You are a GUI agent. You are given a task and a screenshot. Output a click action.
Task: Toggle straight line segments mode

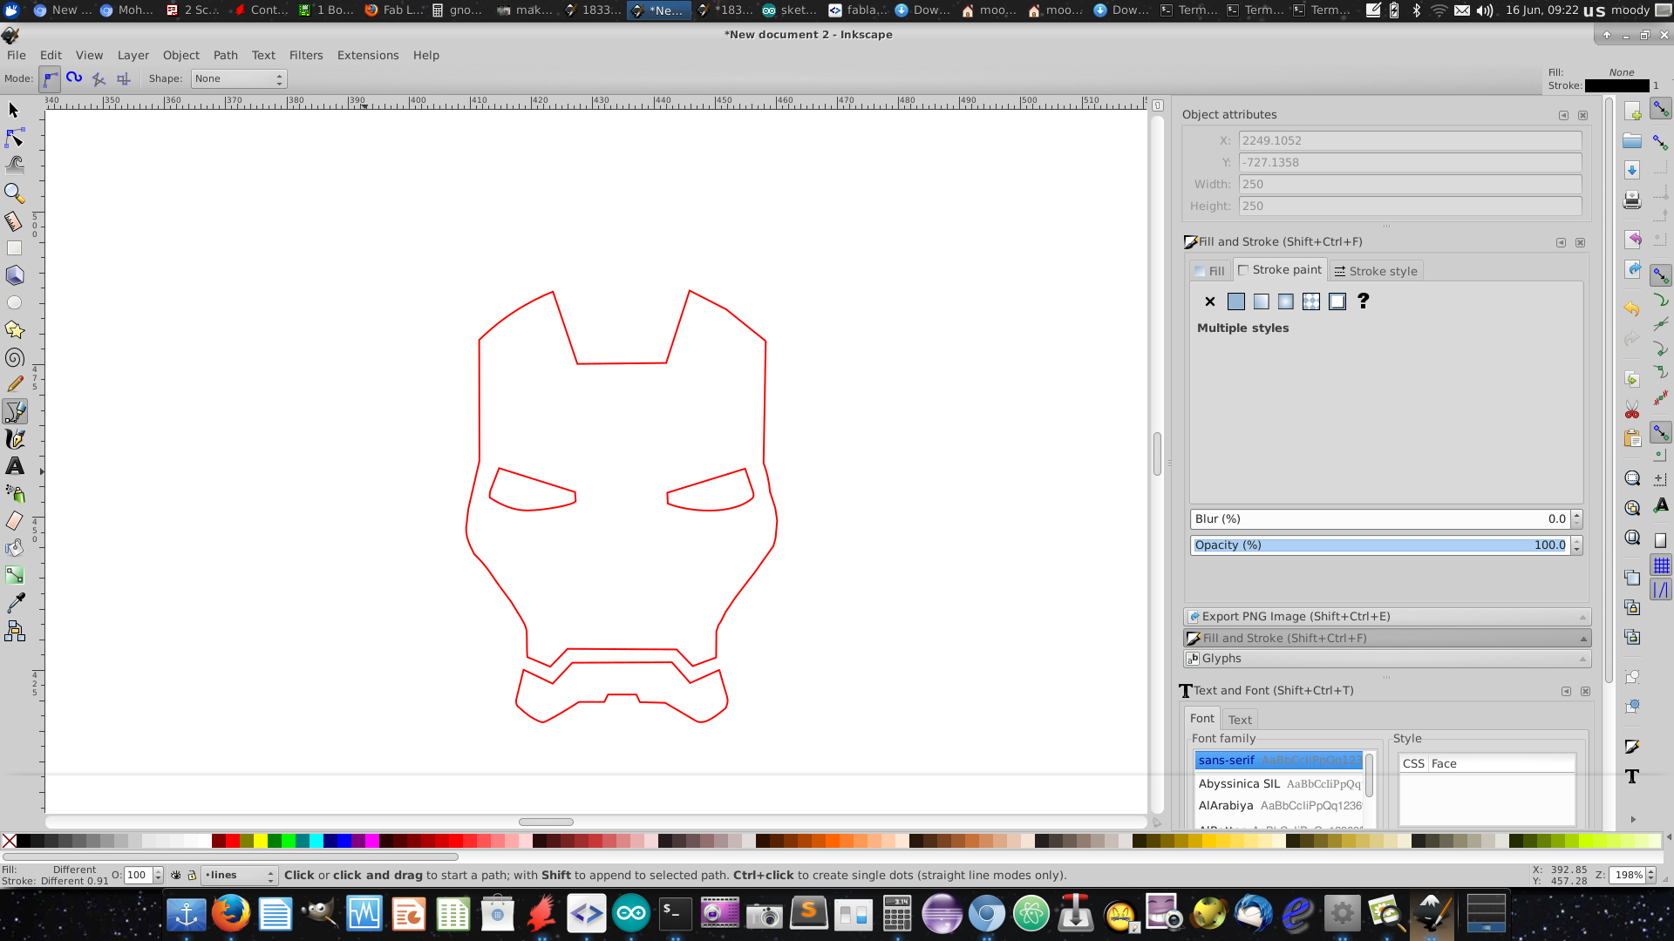pos(99,78)
